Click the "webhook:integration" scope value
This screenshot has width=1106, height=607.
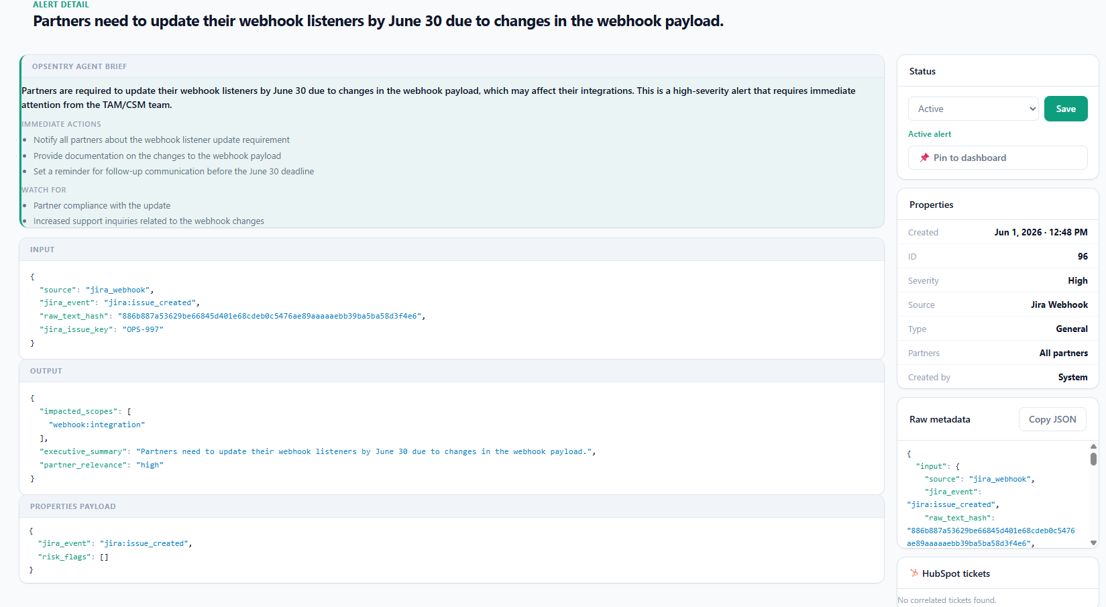(97, 425)
